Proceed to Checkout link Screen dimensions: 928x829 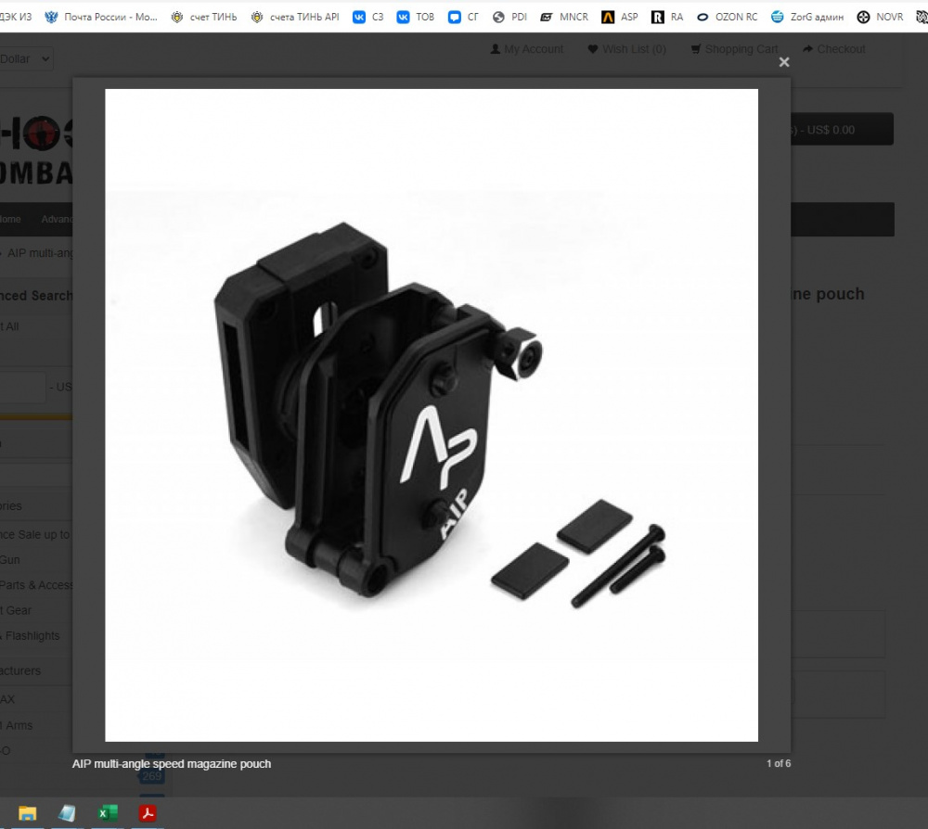pos(834,49)
